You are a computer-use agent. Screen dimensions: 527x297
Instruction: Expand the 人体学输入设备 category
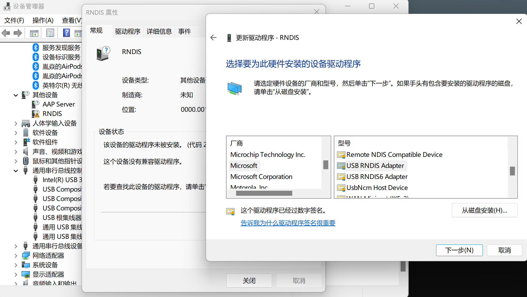point(16,123)
